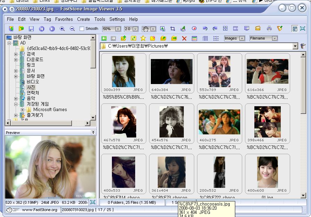Select the 음악 folder in tree
The height and width of the screenshot is (217, 311).
pyautogui.click(x=31, y=98)
